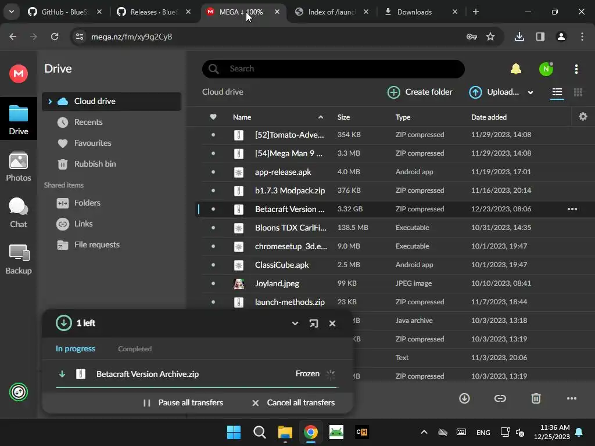
Task: Get link for selected file
Action: pos(500,398)
